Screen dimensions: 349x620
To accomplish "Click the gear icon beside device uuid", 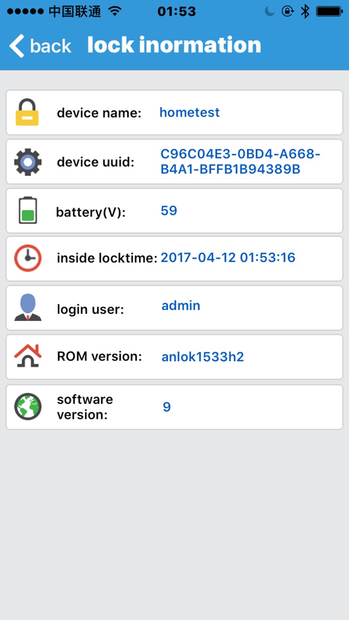I will tap(28, 162).
